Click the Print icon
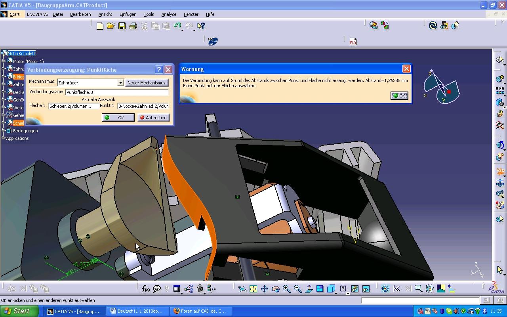 tap(133, 26)
